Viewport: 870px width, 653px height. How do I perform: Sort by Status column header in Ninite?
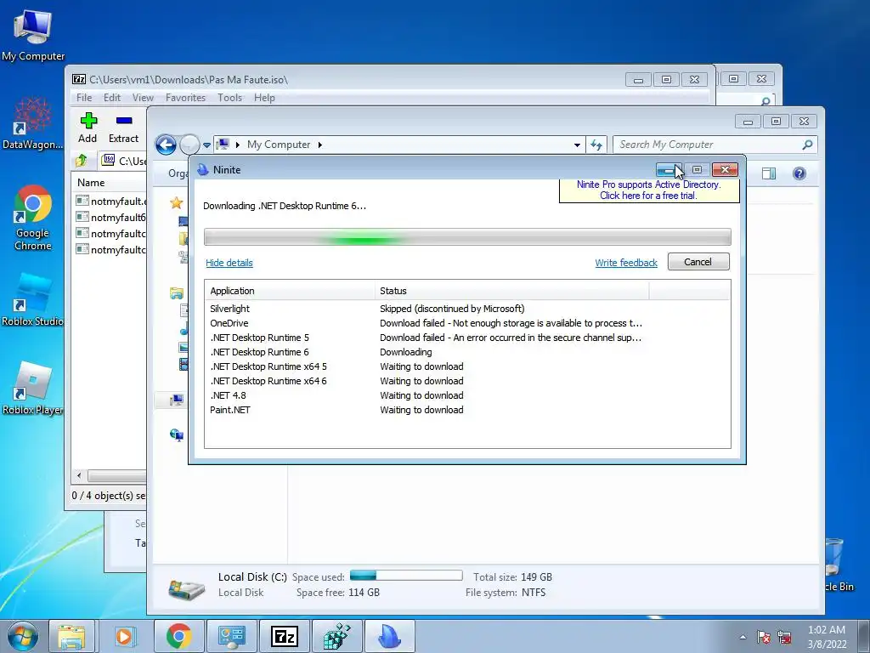click(x=511, y=291)
